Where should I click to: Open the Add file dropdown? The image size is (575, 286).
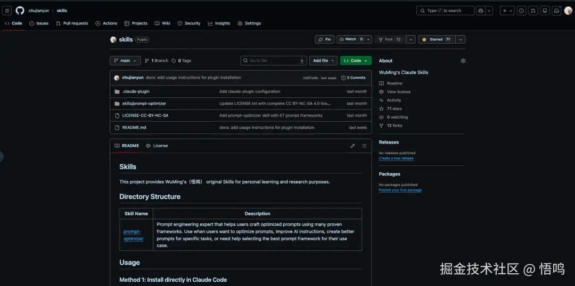(x=323, y=61)
